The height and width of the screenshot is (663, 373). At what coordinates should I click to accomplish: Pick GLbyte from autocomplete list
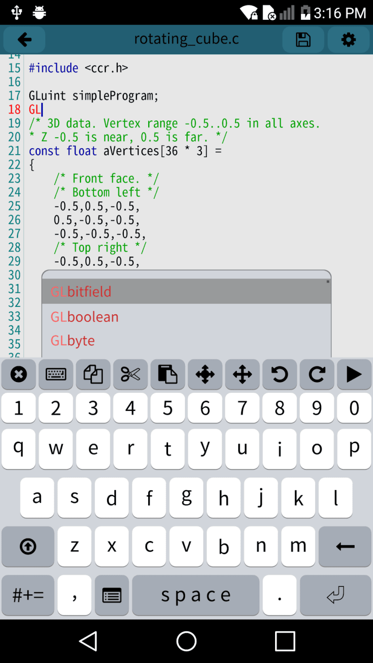pos(186,341)
